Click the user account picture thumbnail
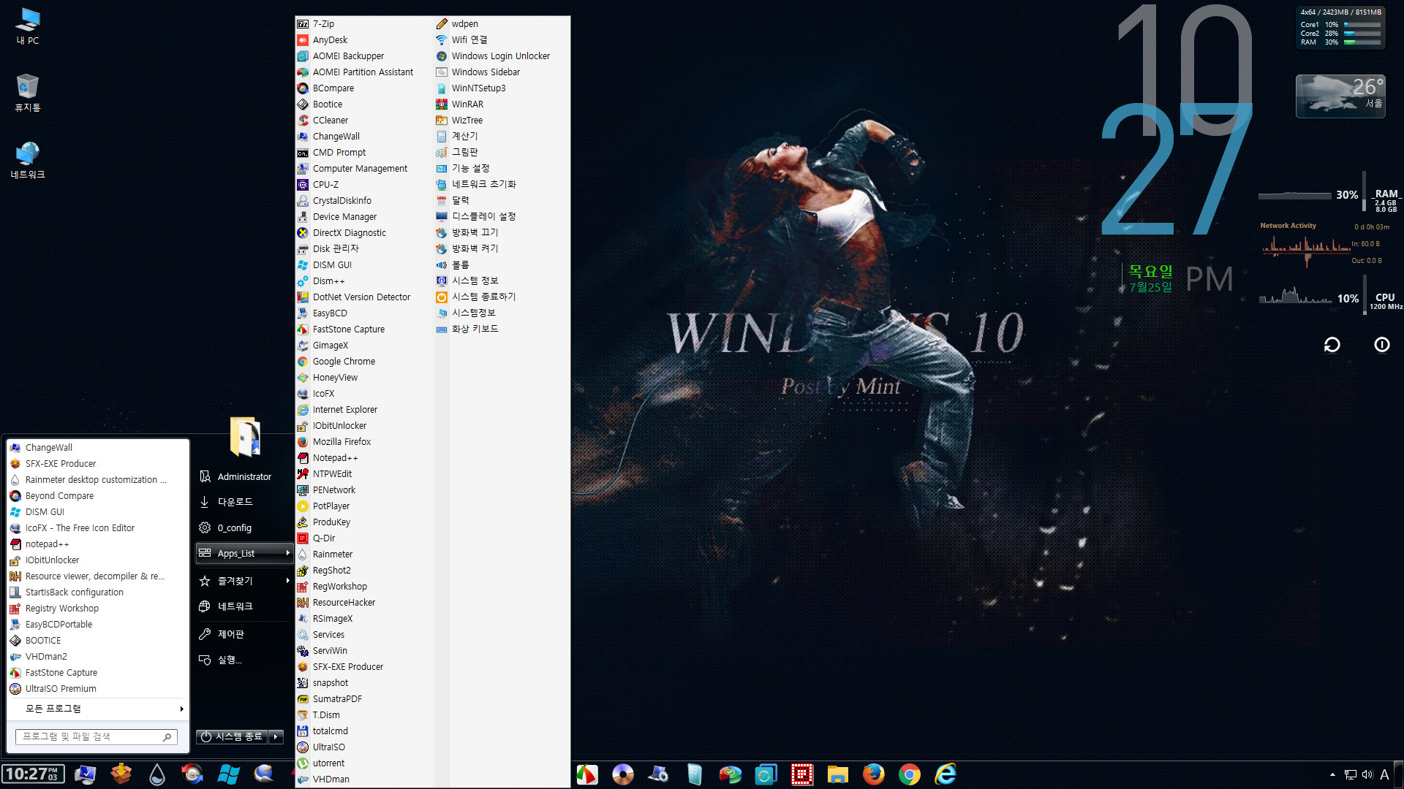 tap(245, 437)
